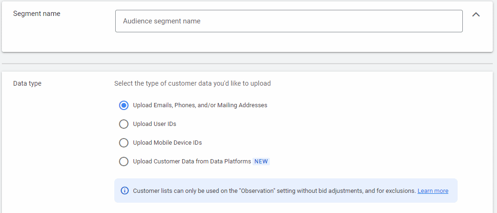Choose the Upload User IDs radio button
This screenshot has width=497, height=213.
[x=124, y=124]
